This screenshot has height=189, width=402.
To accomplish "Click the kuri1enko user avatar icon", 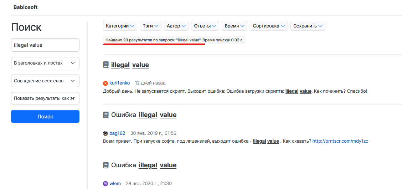I will pyautogui.click(x=105, y=83).
